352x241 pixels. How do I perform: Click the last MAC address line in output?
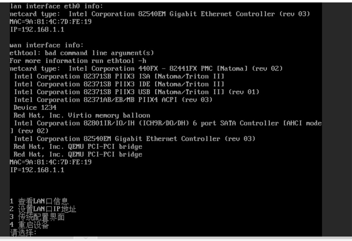click(x=51, y=162)
